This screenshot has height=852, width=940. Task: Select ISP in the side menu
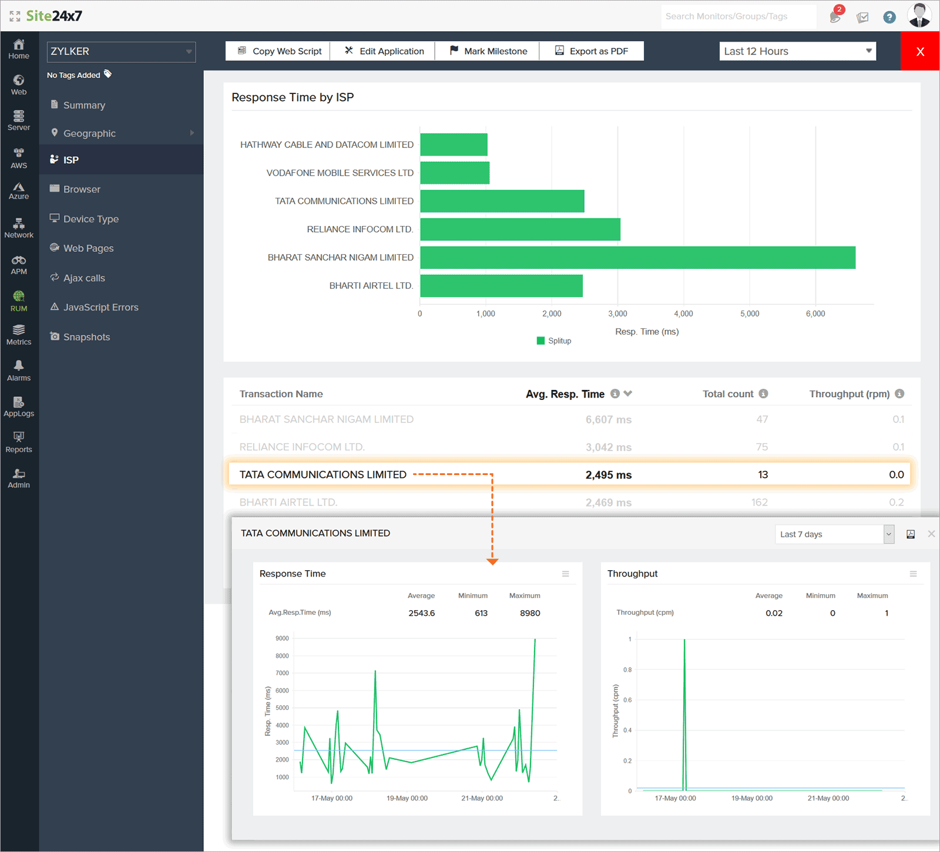(70, 160)
